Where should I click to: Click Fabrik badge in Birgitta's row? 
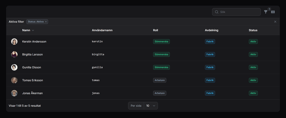[x=210, y=55]
